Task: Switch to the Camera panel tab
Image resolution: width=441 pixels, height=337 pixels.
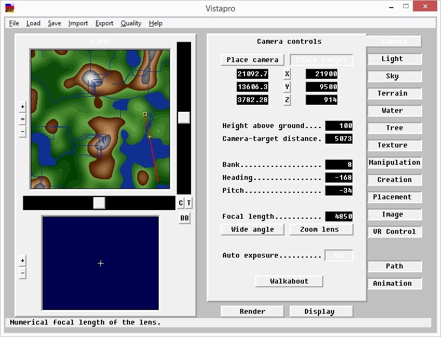Action: (394, 42)
